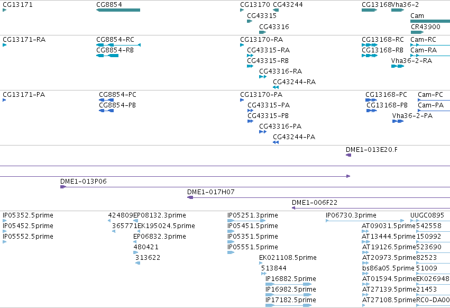This screenshot has width=450, height=308.
Task: Select transcript Cam-RA
Action: (424, 50)
